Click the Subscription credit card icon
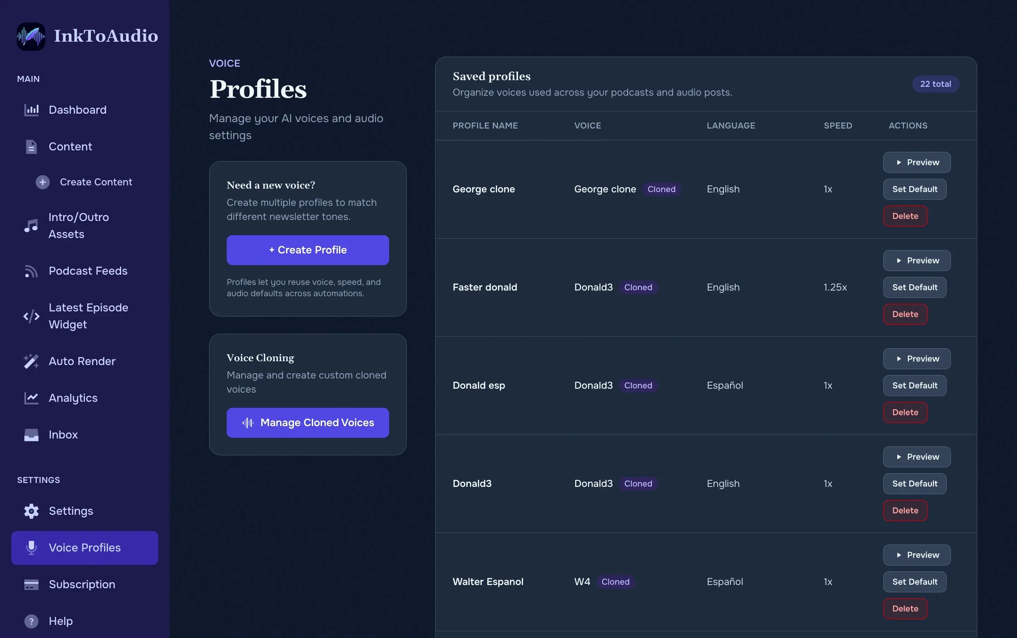This screenshot has height=638, width=1017. (x=31, y=585)
